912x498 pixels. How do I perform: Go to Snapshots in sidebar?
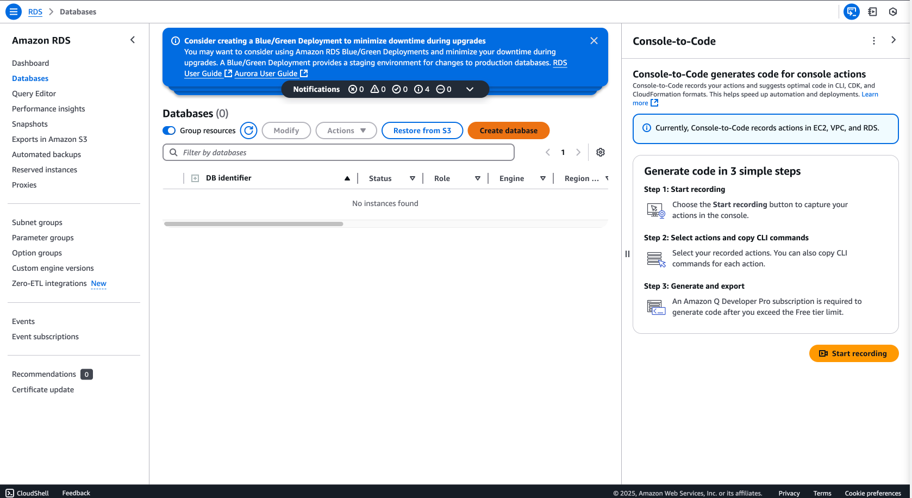(x=30, y=124)
